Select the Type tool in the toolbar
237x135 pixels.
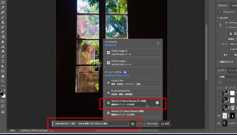point(3,61)
